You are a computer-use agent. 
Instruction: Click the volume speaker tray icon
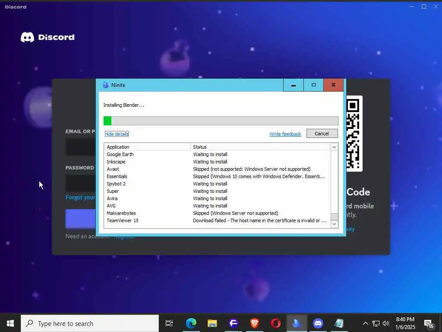tap(386, 323)
